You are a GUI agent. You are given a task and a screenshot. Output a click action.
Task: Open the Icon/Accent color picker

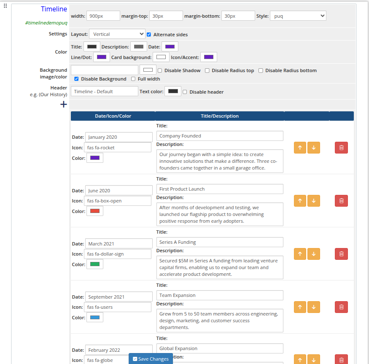tap(208, 57)
